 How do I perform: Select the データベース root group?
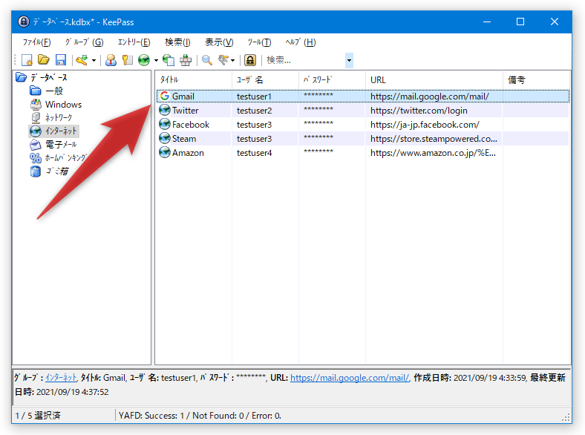(49, 78)
